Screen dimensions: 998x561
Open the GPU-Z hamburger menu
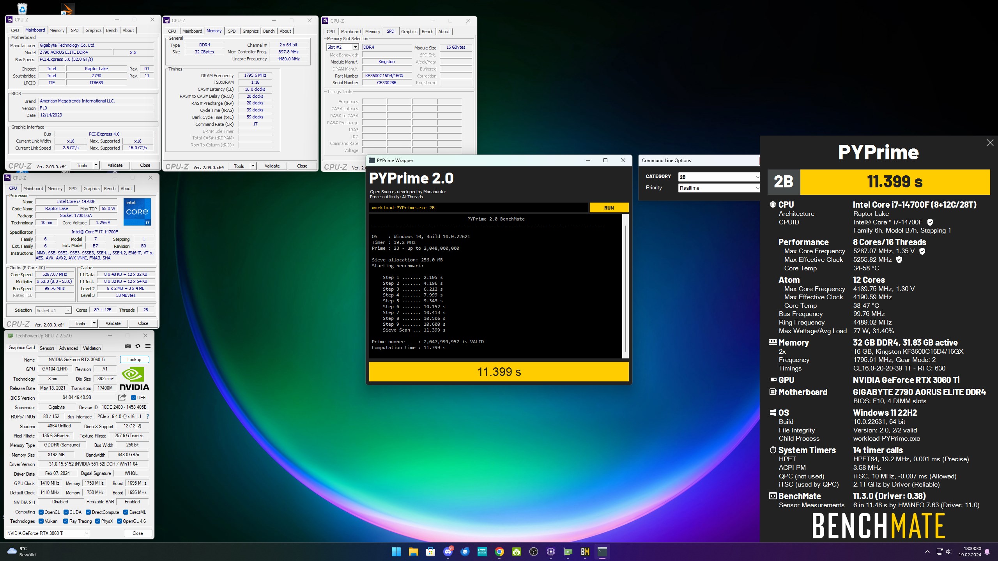pos(148,346)
